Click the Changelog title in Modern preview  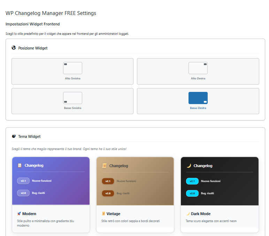click(x=34, y=165)
